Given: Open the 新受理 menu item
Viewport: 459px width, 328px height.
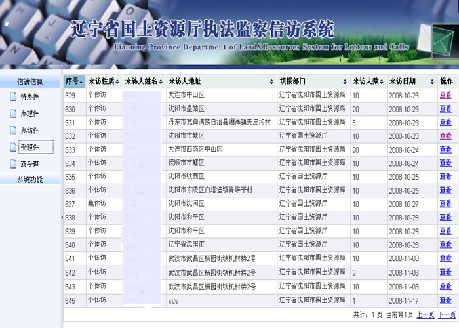Looking at the screenshot, I should [30, 164].
